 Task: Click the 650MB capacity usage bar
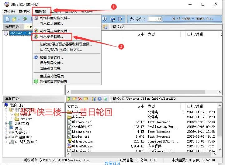click(x=192, y=19)
